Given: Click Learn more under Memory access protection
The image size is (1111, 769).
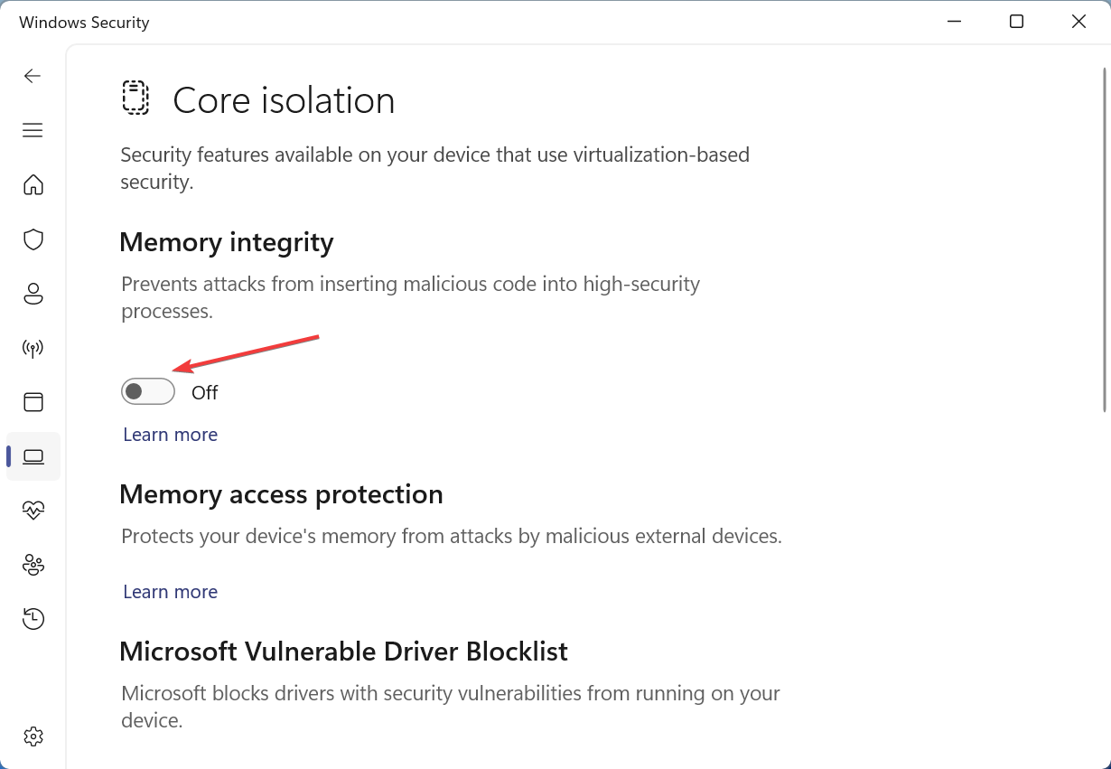Looking at the screenshot, I should [170, 592].
